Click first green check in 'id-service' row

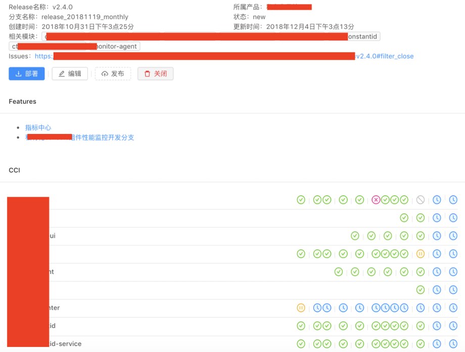pyautogui.click(x=301, y=344)
